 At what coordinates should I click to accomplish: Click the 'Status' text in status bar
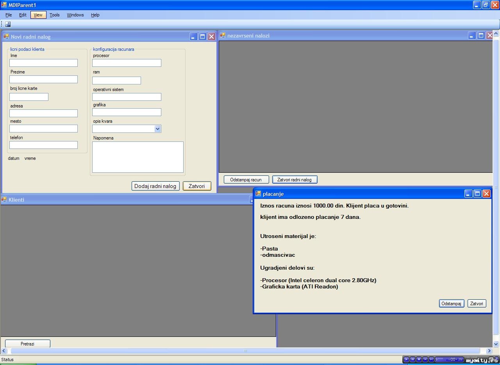coord(7,360)
